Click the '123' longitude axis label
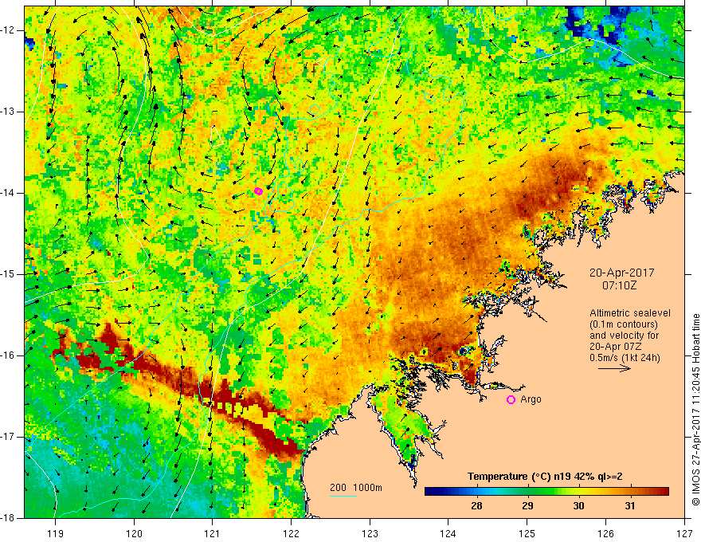Viewport: 701px width, 542px height. pos(370,533)
